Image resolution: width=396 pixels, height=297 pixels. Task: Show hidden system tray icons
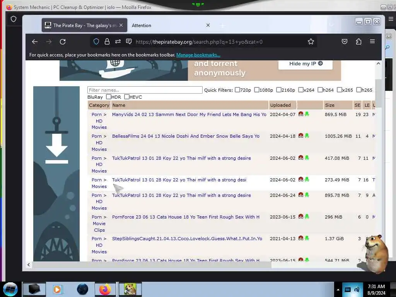click(x=338, y=290)
